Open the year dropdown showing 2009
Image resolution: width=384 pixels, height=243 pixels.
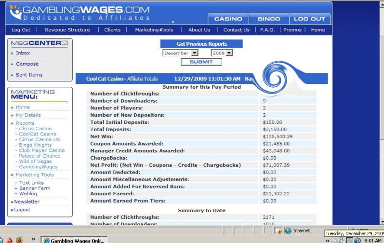222,53
